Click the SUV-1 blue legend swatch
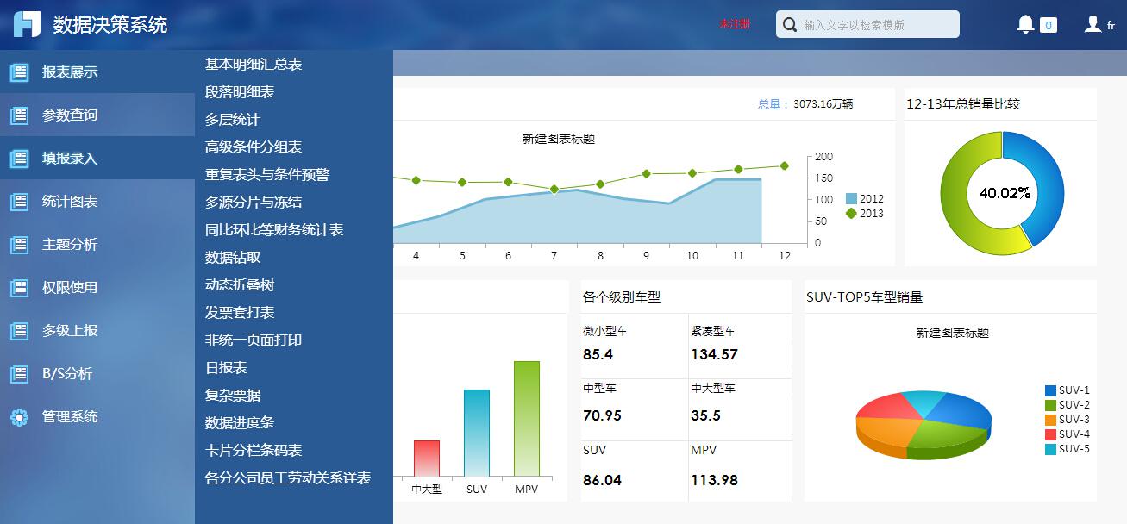 tap(1050, 390)
